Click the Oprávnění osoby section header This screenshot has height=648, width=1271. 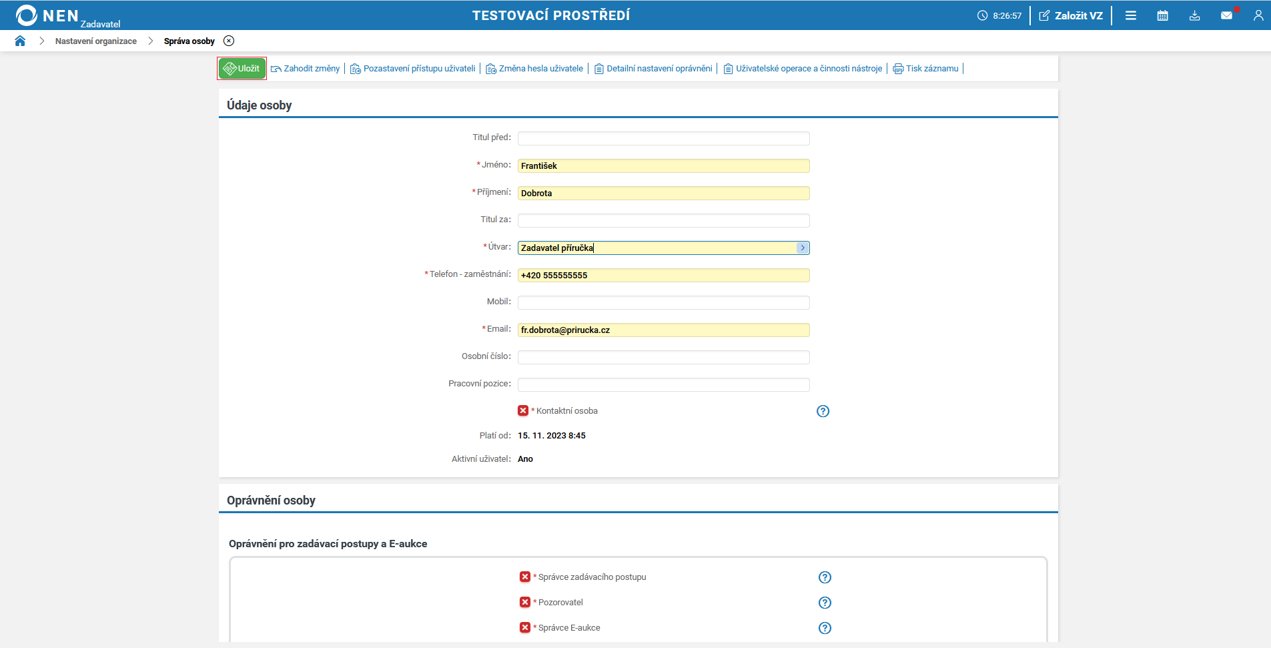click(x=271, y=501)
